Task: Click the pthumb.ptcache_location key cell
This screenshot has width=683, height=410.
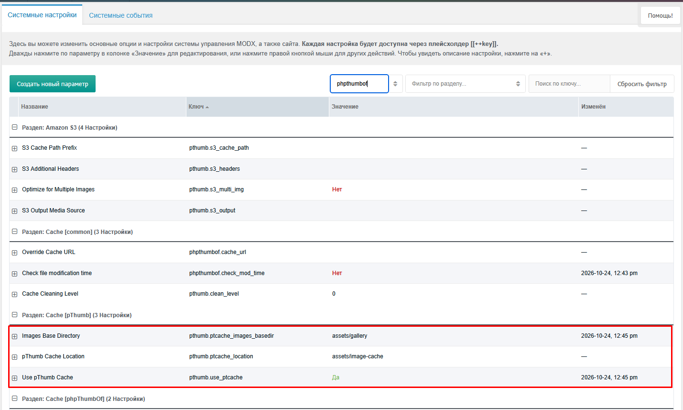Action: 221,356
